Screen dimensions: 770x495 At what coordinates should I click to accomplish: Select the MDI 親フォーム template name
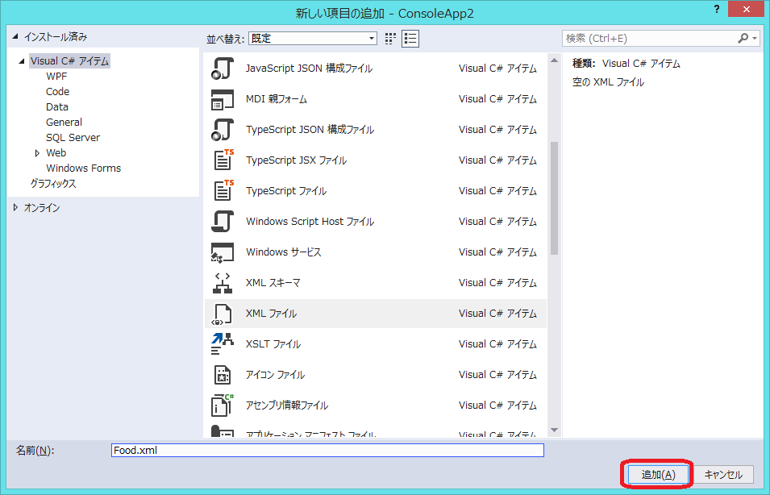click(277, 99)
